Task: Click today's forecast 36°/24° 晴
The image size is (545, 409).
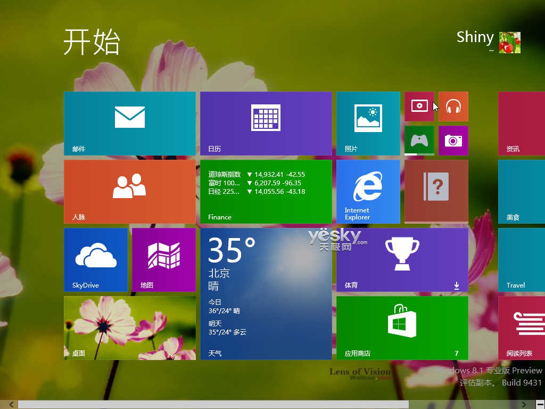Action: (224, 311)
